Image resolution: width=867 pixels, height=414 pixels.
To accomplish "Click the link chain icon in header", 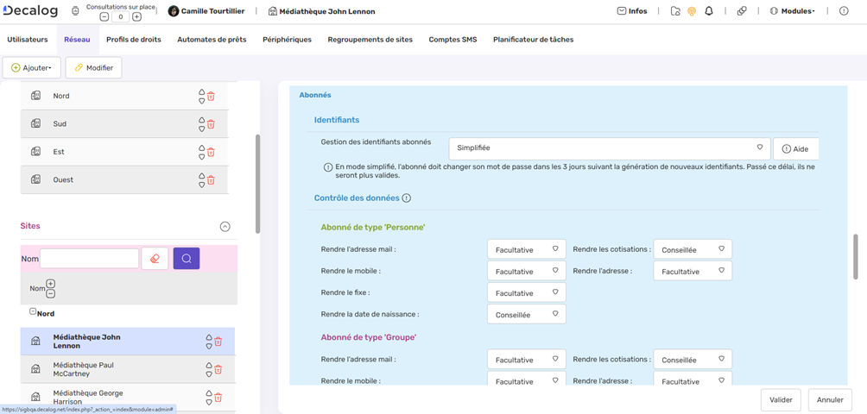I will [742, 11].
